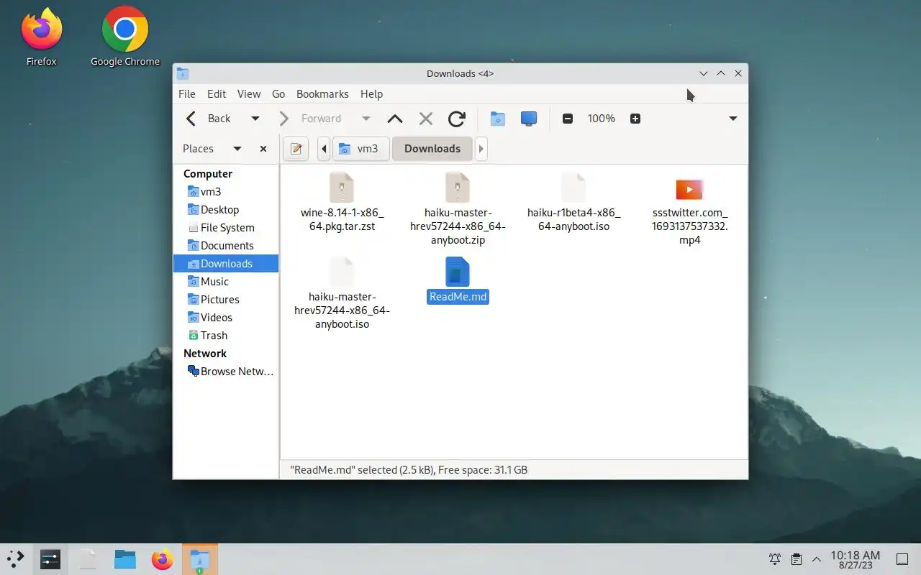Open the notifications bell in system tray

[775, 559]
